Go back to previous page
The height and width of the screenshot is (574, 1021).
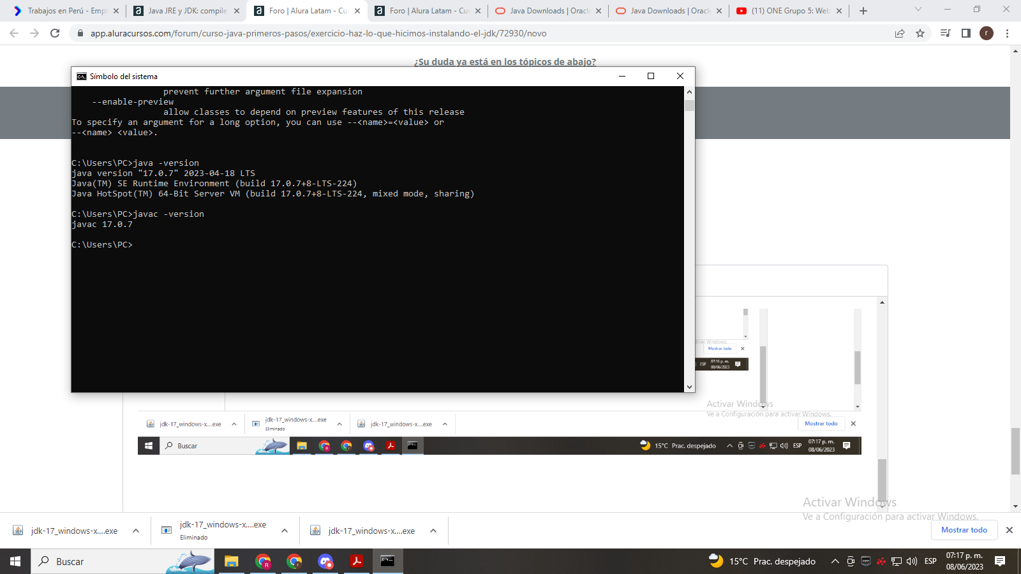14,33
